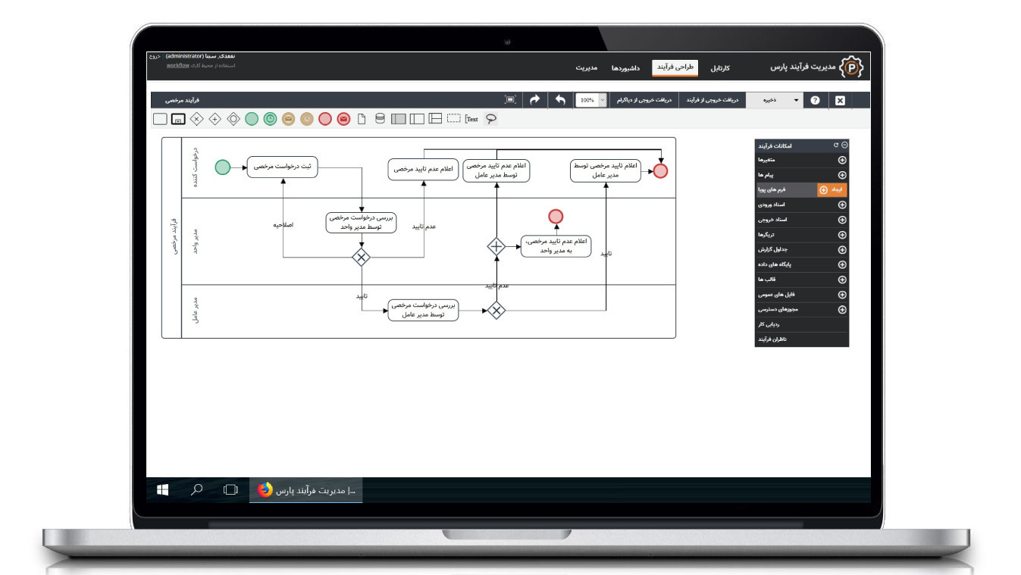This screenshot has height=575, width=1021.
Task: Add item with plus next to پایگاه های داده
Action: pos(842,264)
